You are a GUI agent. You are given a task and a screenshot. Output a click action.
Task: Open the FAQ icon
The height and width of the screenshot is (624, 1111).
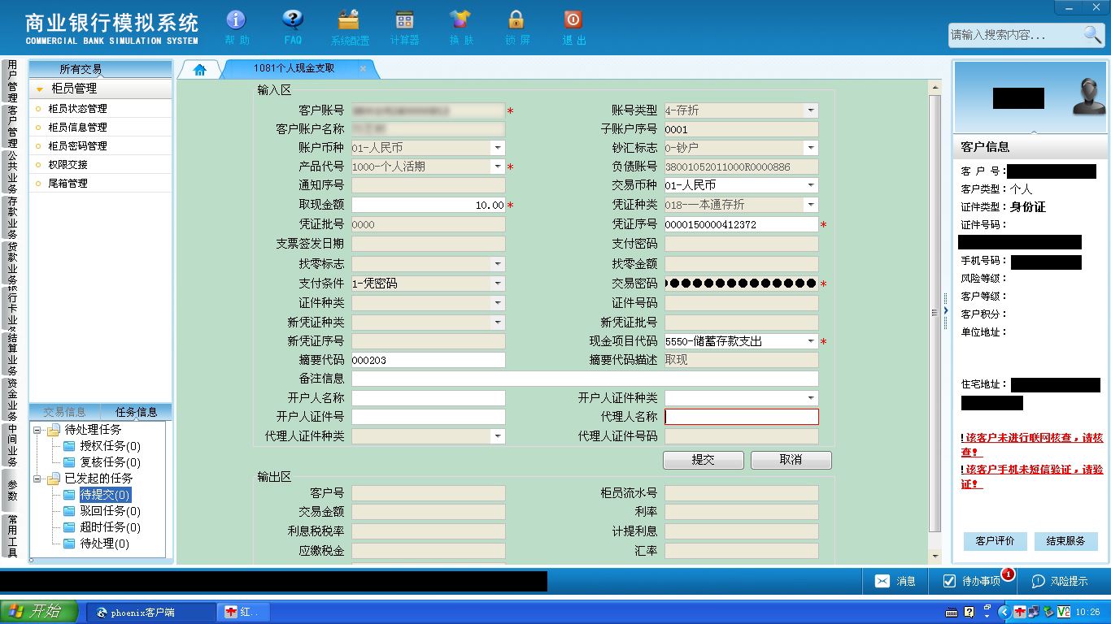tap(293, 27)
